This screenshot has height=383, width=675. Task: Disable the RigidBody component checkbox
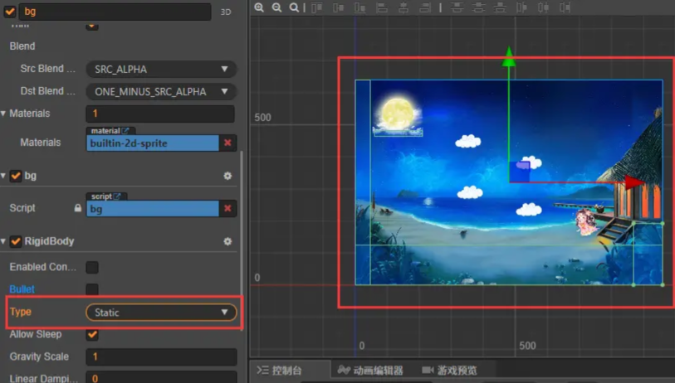click(x=16, y=241)
